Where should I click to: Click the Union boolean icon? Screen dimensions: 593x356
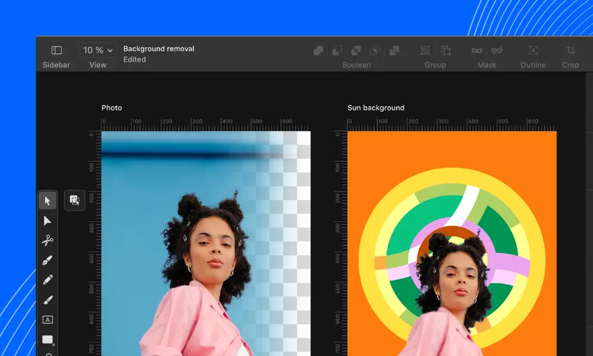pyautogui.click(x=318, y=50)
